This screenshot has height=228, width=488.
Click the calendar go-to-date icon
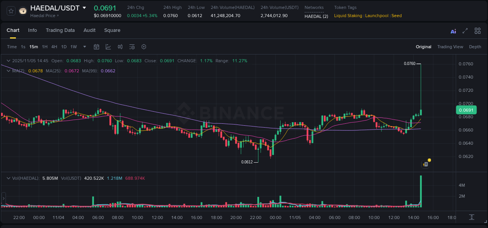coord(96,47)
